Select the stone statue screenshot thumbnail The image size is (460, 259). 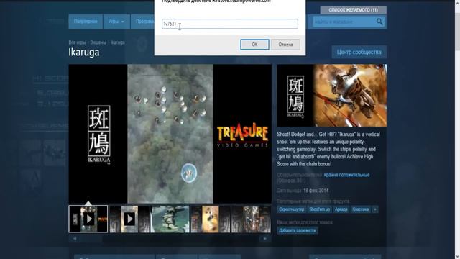170,219
